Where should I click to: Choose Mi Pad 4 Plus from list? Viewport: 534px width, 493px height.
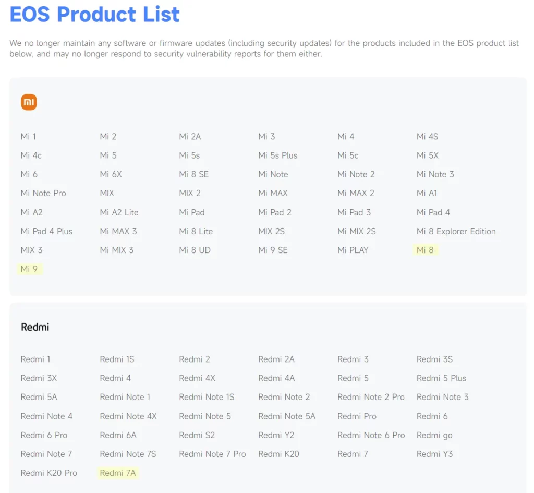point(46,231)
